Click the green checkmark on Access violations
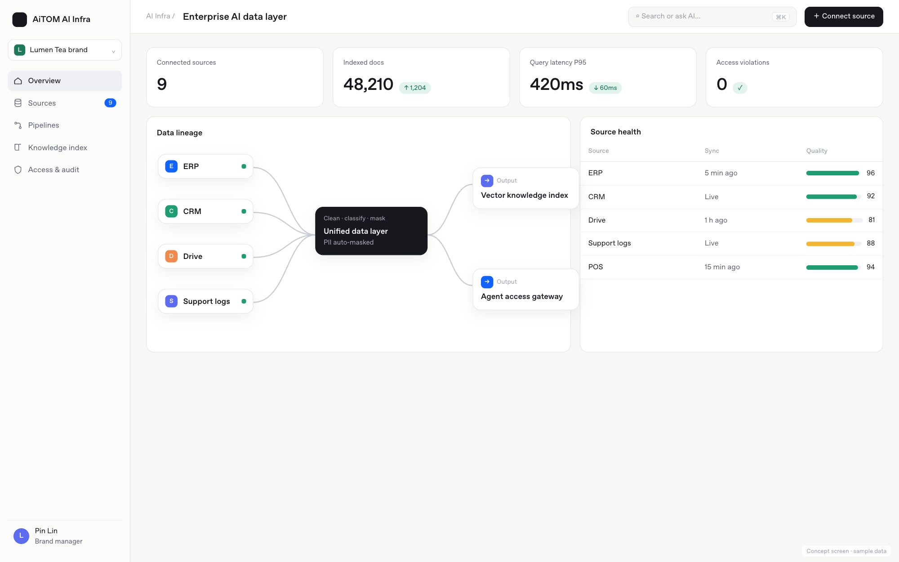 coord(740,88)
